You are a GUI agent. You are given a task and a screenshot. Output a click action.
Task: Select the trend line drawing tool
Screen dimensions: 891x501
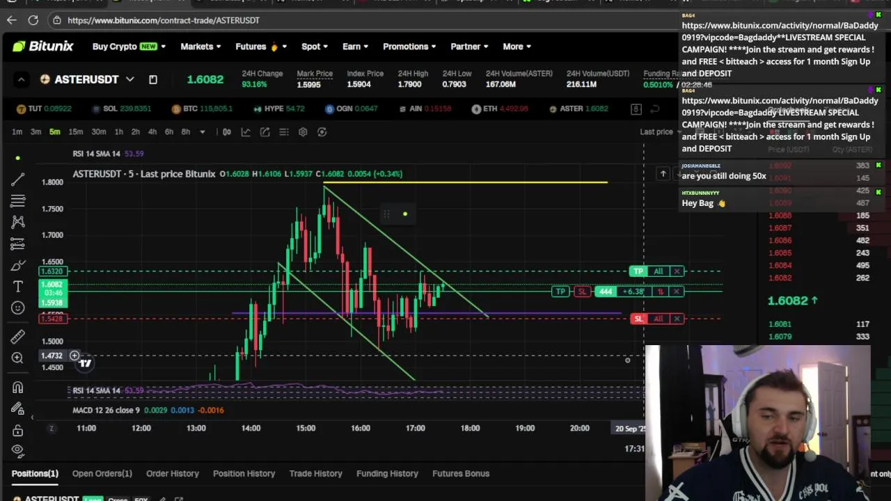(18, 180)
